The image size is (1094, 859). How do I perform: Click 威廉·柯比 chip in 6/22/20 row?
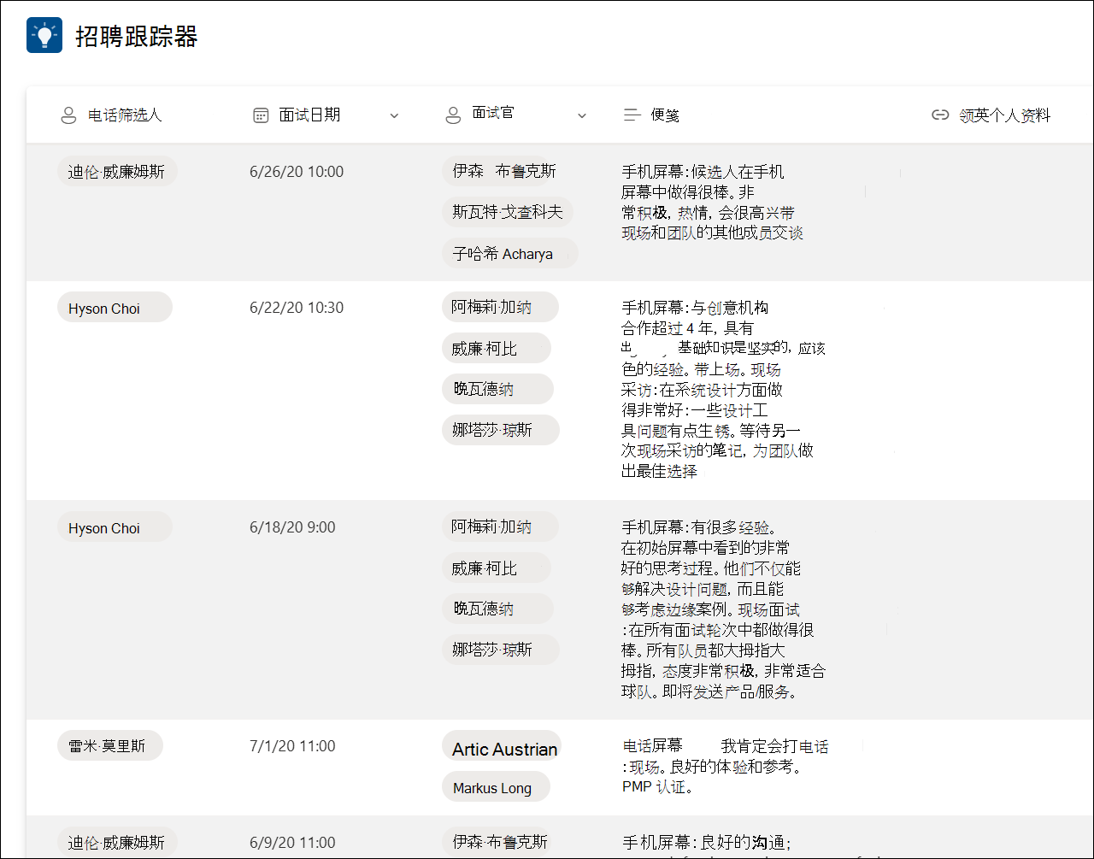497,348
